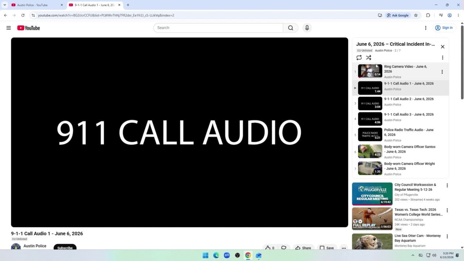Like the 9-1-1 Call Audio 1 video
Screen dimensions: 464x261
coord(270,248)
